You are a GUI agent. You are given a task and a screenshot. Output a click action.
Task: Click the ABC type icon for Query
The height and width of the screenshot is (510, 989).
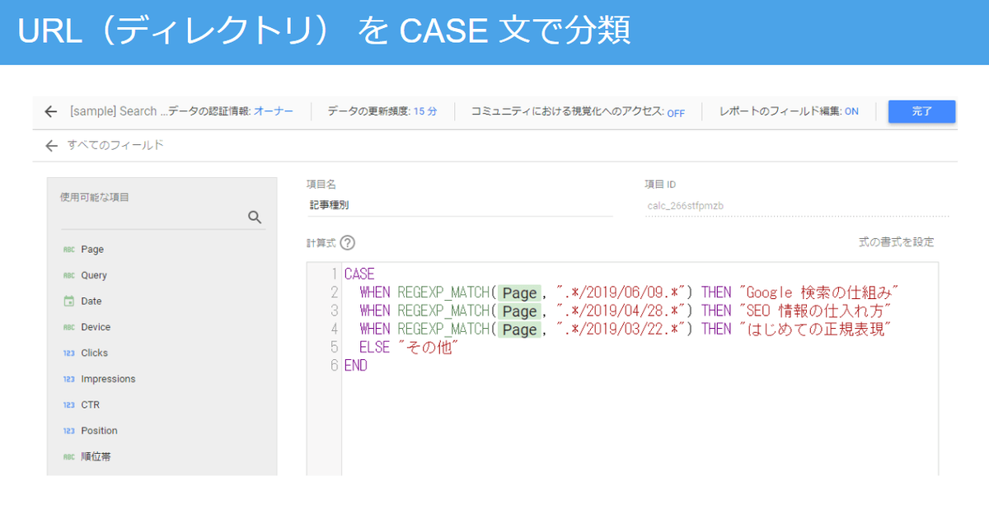coord(69,276)
